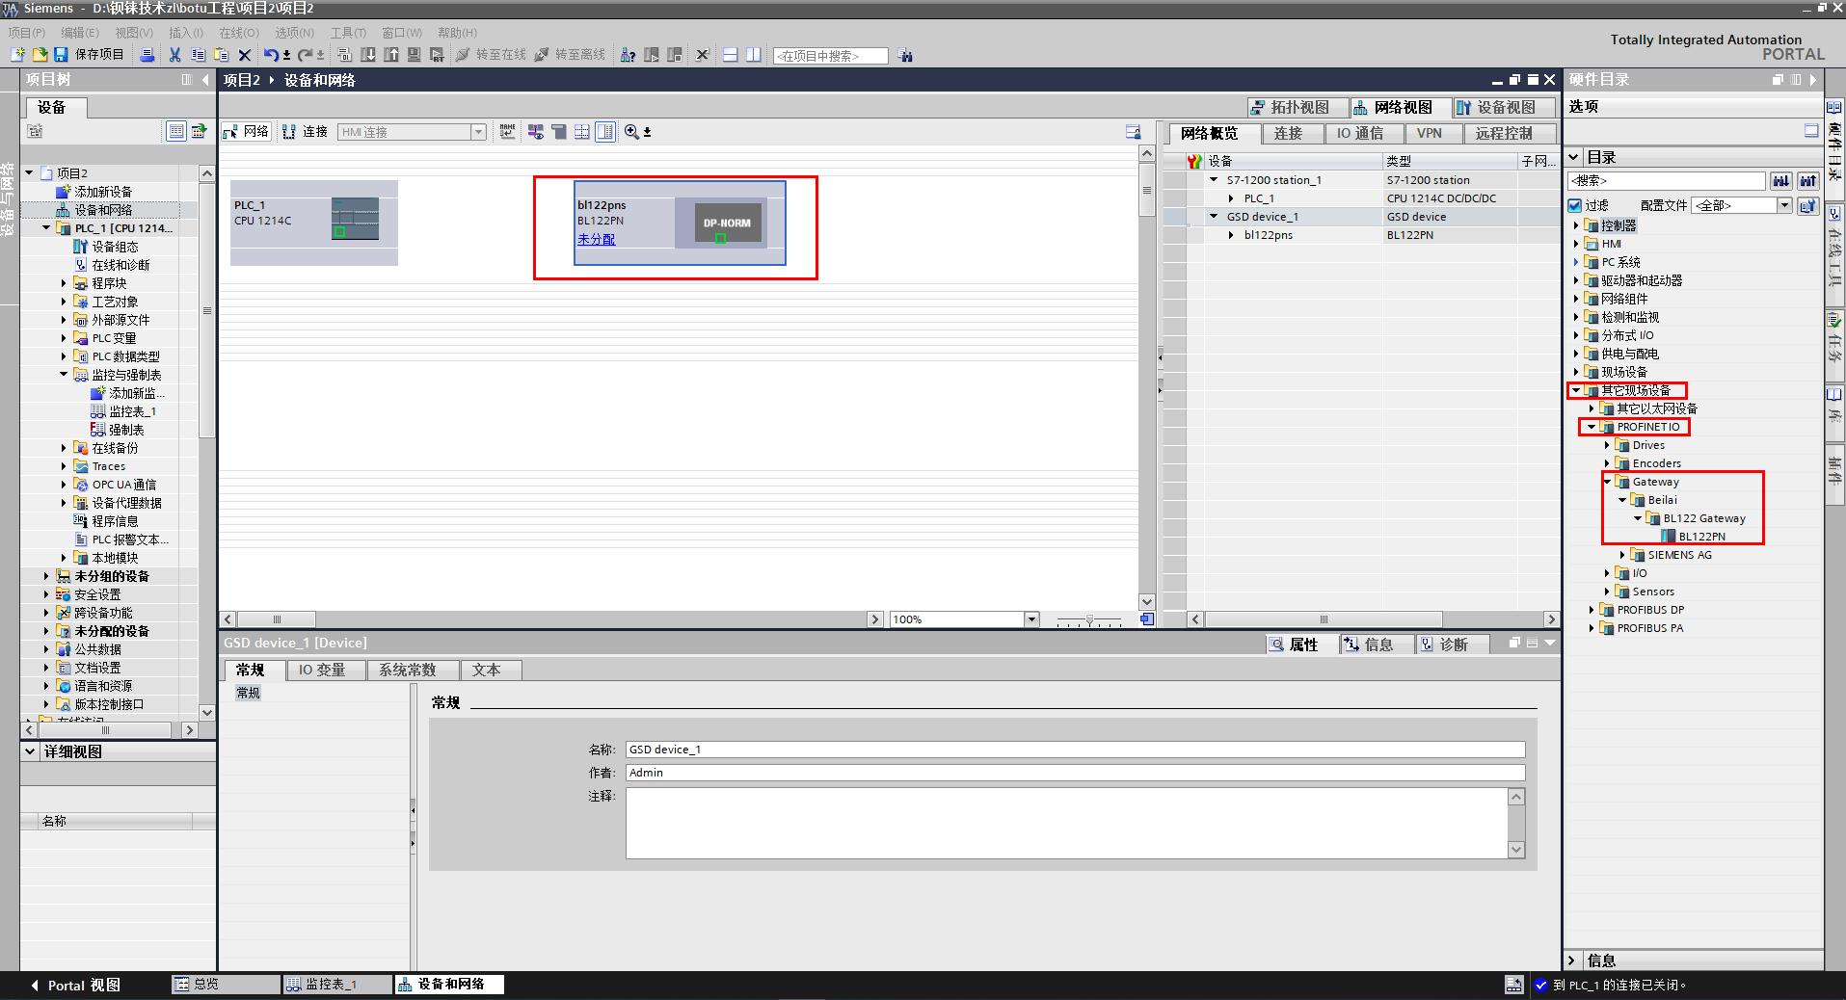This screenshot has width=1846, height=1000.
Task: Switch to 设备视图 device view tab
Action: (x=1504, y=107)
